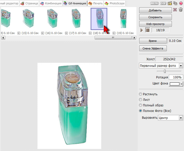
Task: Select the Лист radio option
Action: tap(140, 100)
